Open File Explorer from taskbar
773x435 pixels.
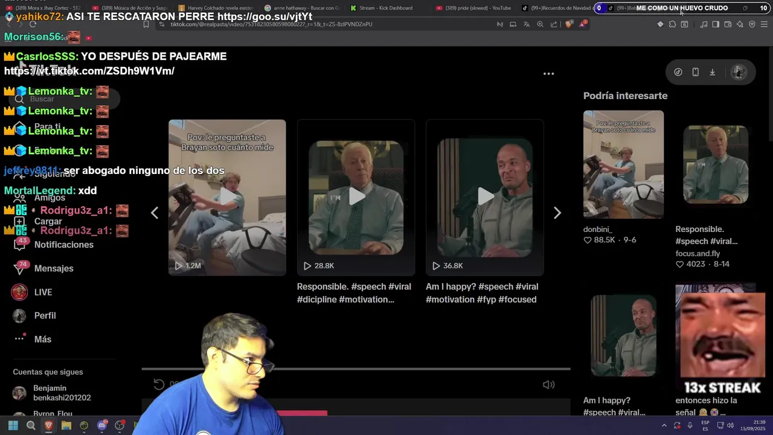pos(66,425)
